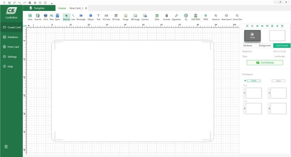Select the New Card_1 document tab

tap(76, 8)
